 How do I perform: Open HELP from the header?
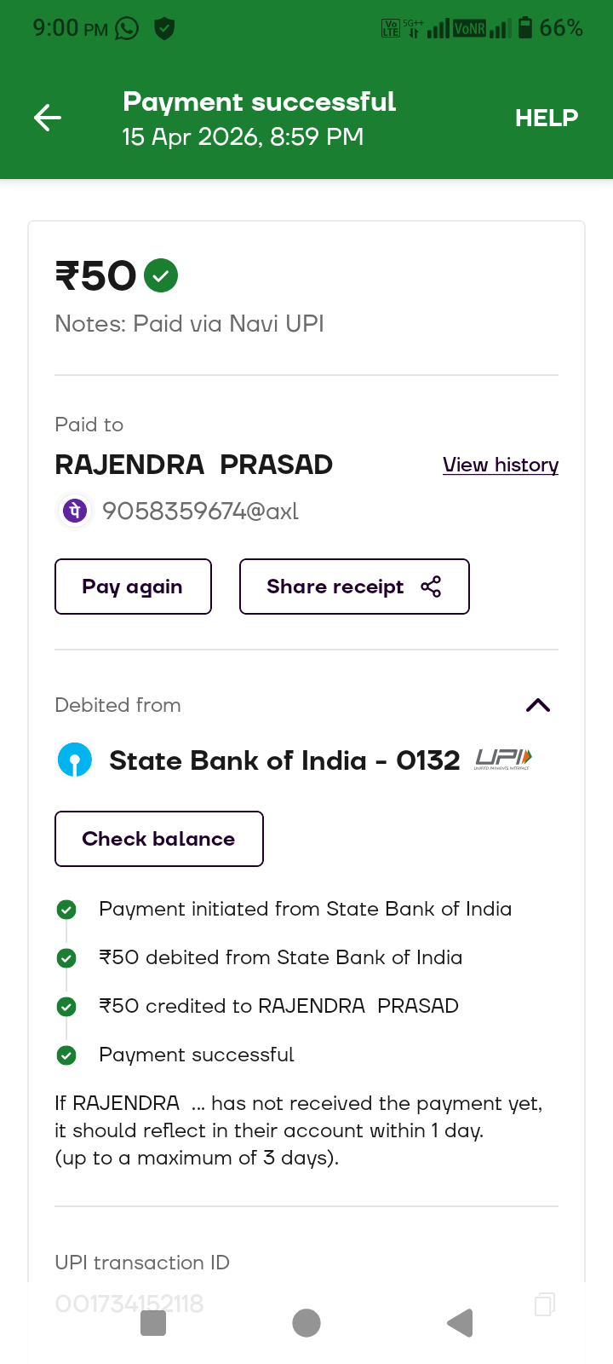coord(546,118)
